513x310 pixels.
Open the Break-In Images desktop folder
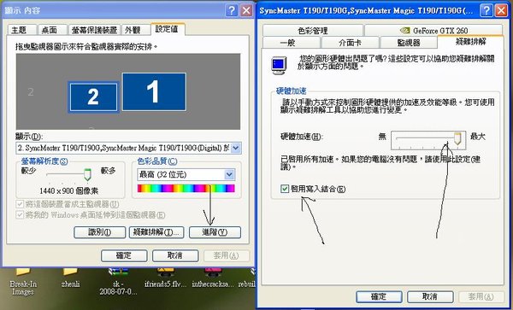click(x=23, y=281)
